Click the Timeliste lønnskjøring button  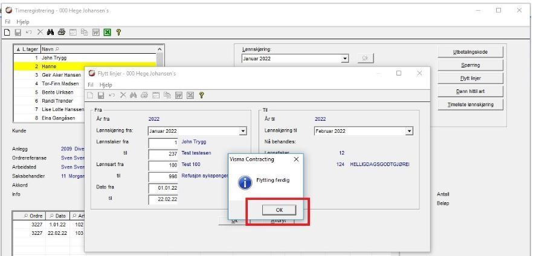point(470,105)
